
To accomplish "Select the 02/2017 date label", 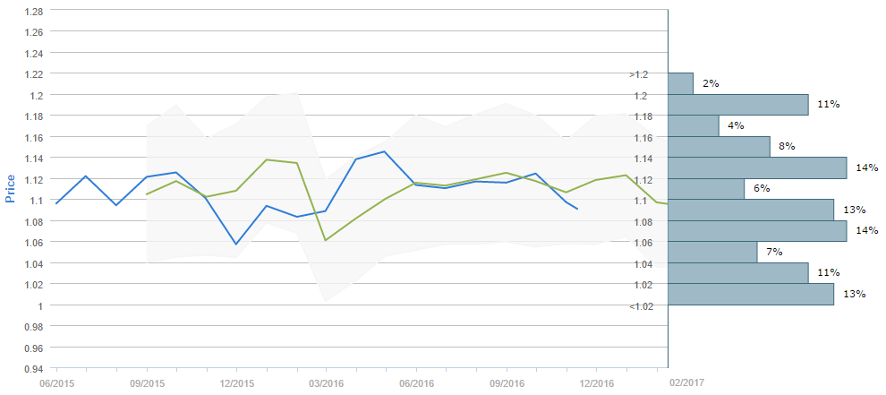I will (686, 382).
